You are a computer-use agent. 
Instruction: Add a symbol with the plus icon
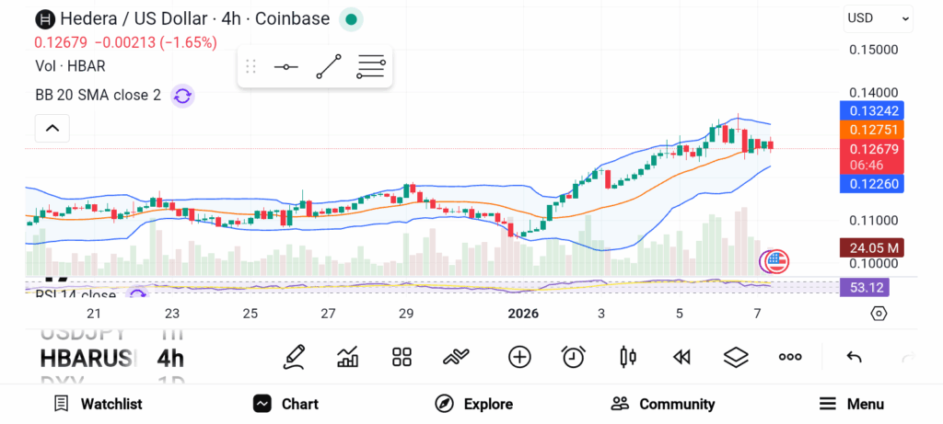[519, 357]
